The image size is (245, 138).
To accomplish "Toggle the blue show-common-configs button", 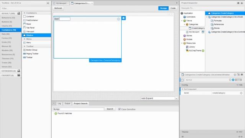I will [x=233, y=80].
